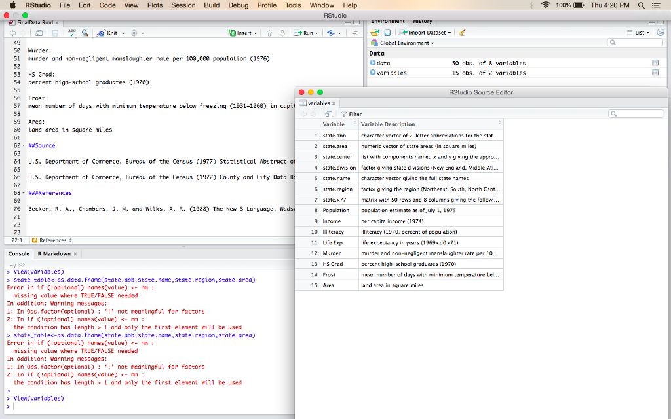
Task: Save the current workspace with the disk icon
Action: point(388,33)
